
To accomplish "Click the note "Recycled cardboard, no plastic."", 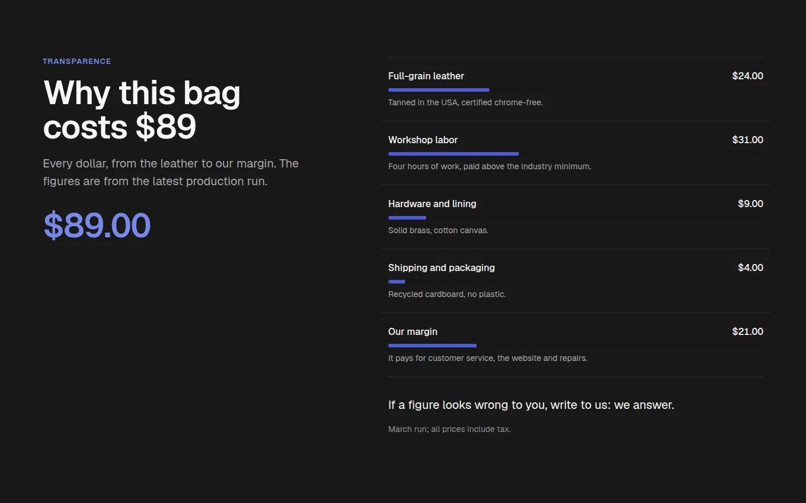I will [x=447, y=294].
